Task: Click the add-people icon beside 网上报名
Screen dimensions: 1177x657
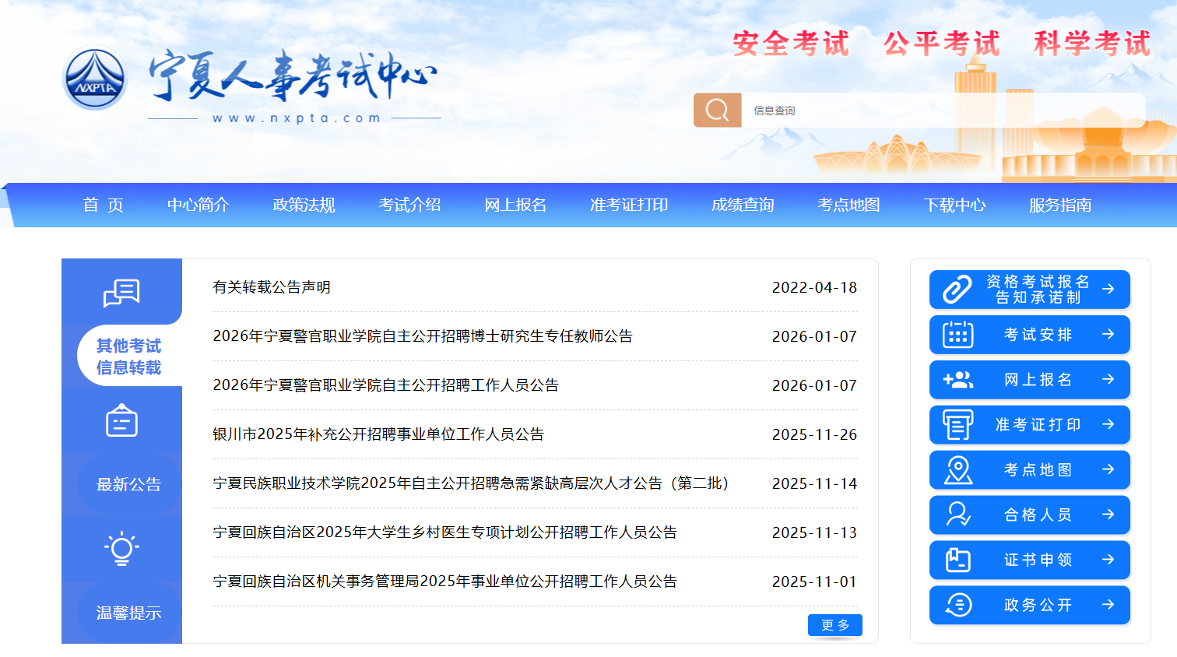Action: [x=957, y=380]
